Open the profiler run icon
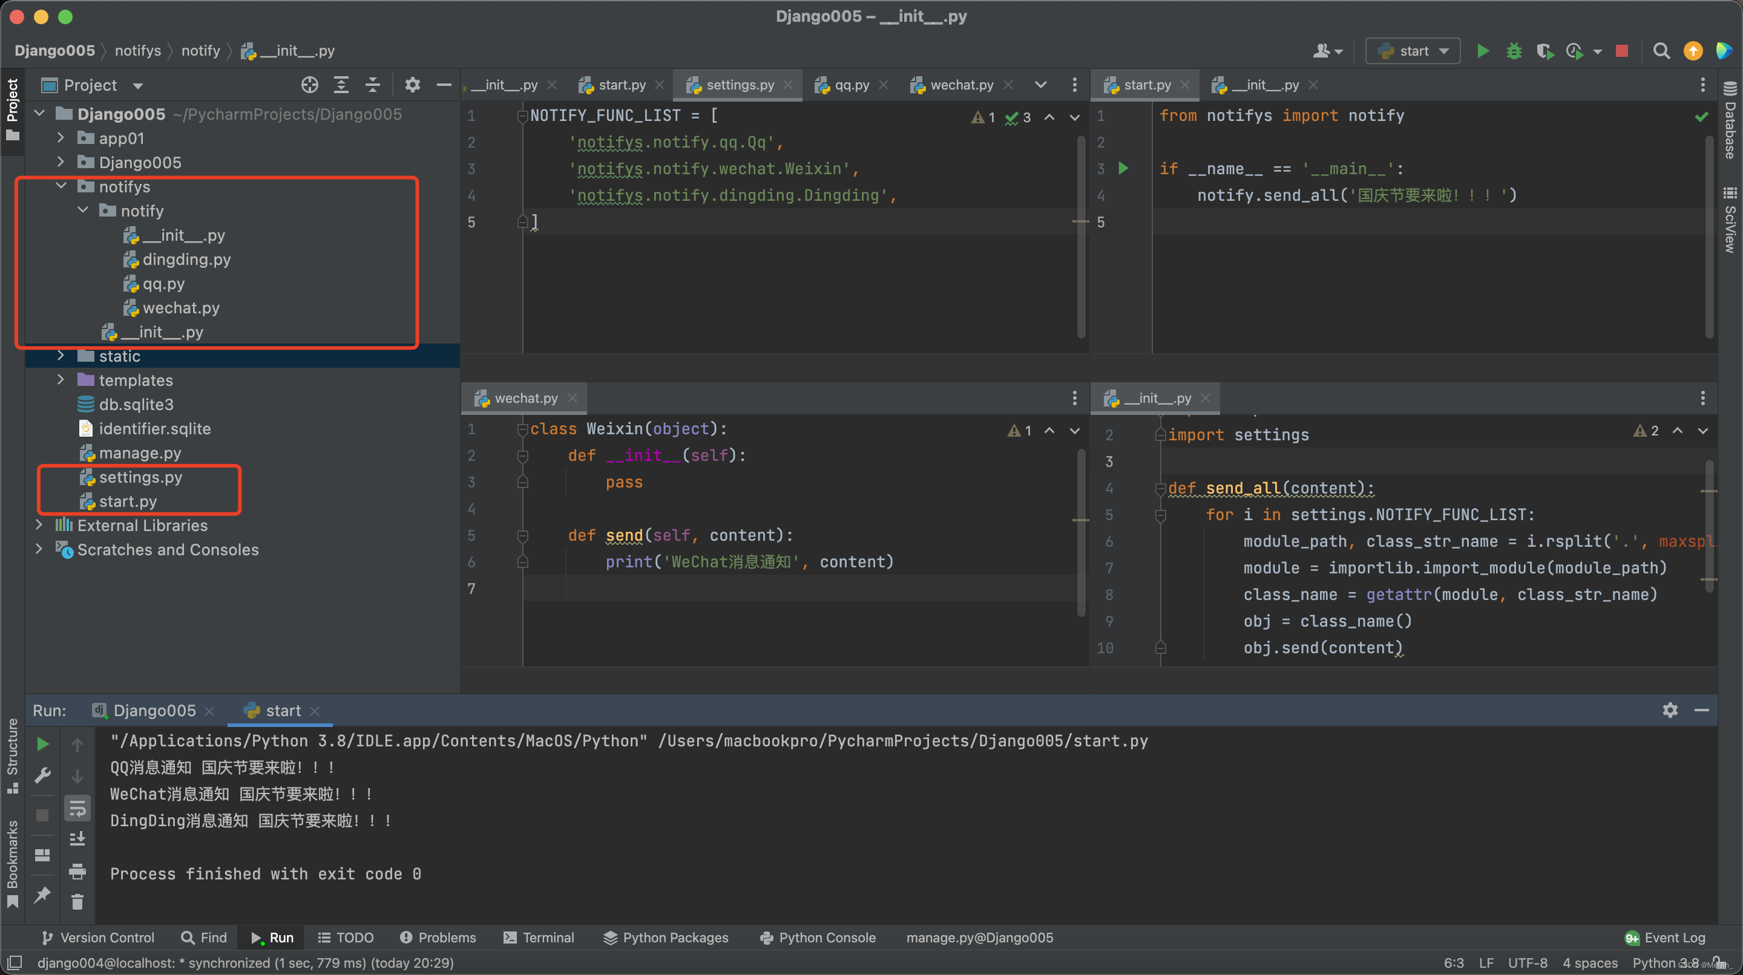This screenshot has height=975, width=1743. 1575,51
